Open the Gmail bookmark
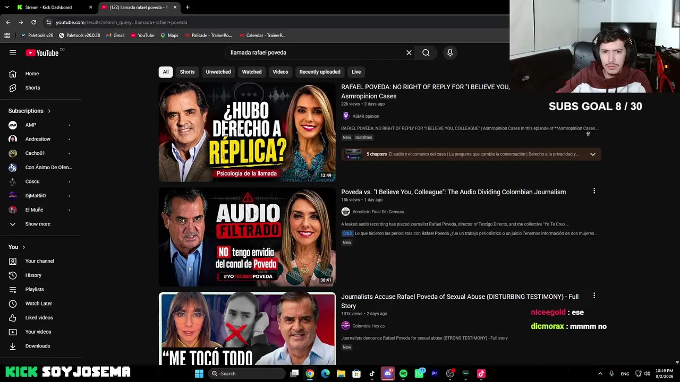The width and height of the screenshot is (680, 382). pyautogui.click(x=115, y=36)
